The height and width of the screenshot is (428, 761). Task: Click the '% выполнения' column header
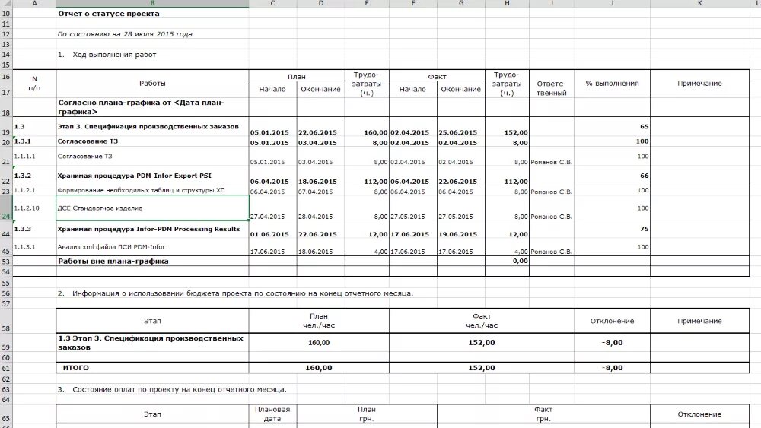click(612, 84)
